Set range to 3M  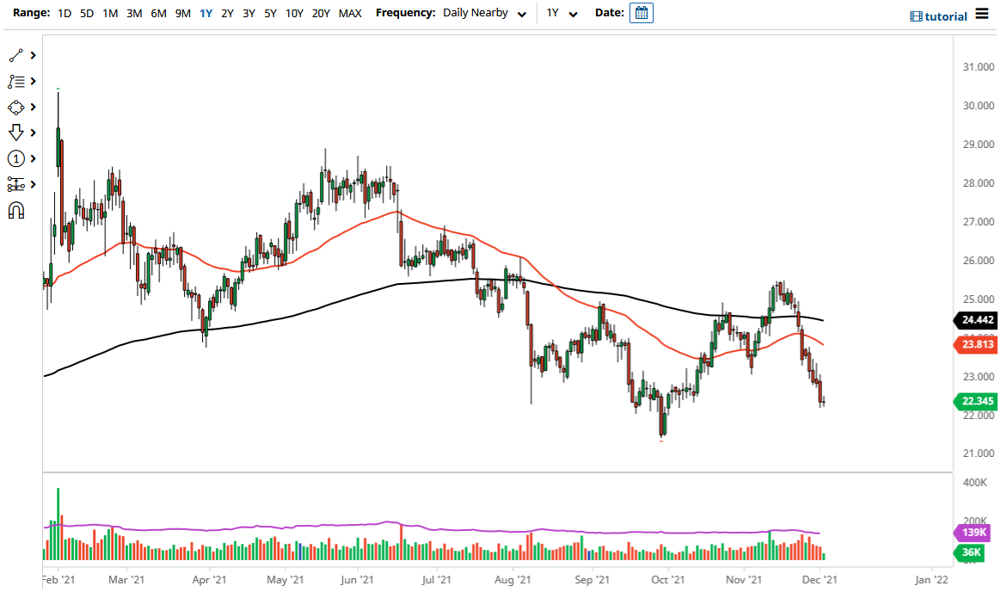click(134, 13)
